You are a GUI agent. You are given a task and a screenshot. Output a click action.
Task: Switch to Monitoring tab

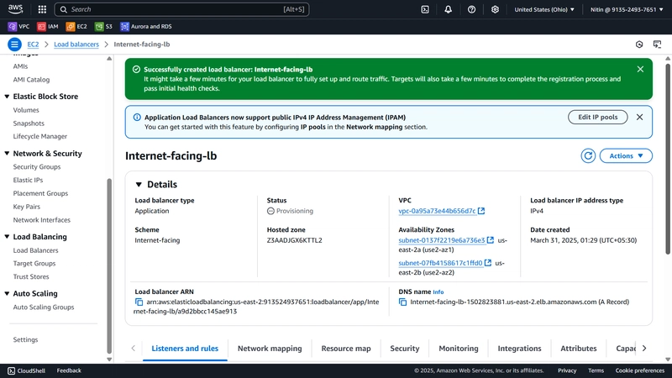pyautogui.click(x=458, y=349)
